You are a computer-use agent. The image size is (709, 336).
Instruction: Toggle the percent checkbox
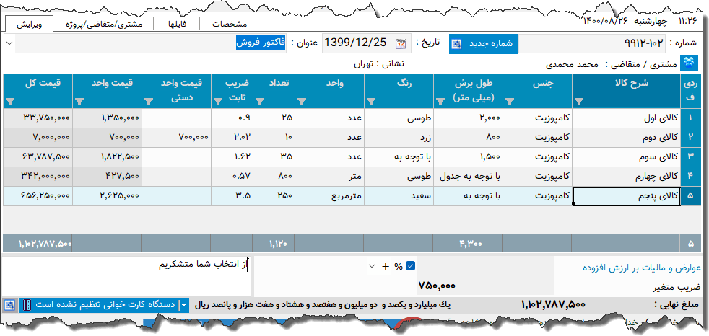click(x=410, y=267)
